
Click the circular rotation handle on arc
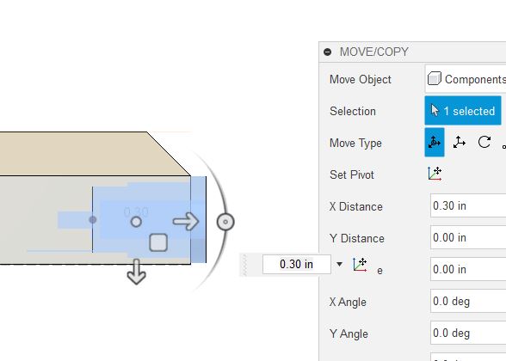coord(225,222)
